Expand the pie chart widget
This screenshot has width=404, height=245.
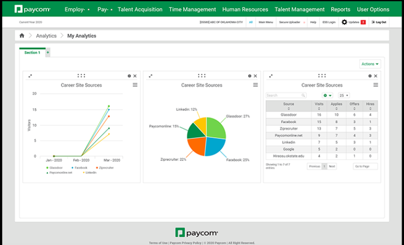pyautogui.click(x=151, y=76)
